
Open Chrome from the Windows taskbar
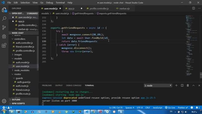94,112
